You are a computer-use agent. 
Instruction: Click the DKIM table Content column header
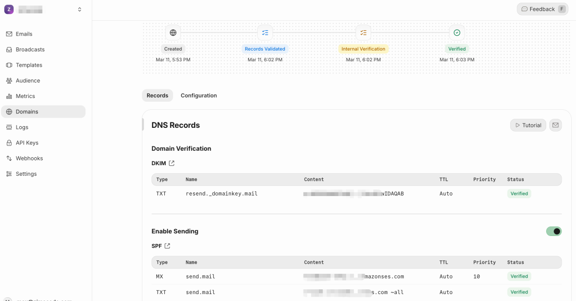click(314, 180)
